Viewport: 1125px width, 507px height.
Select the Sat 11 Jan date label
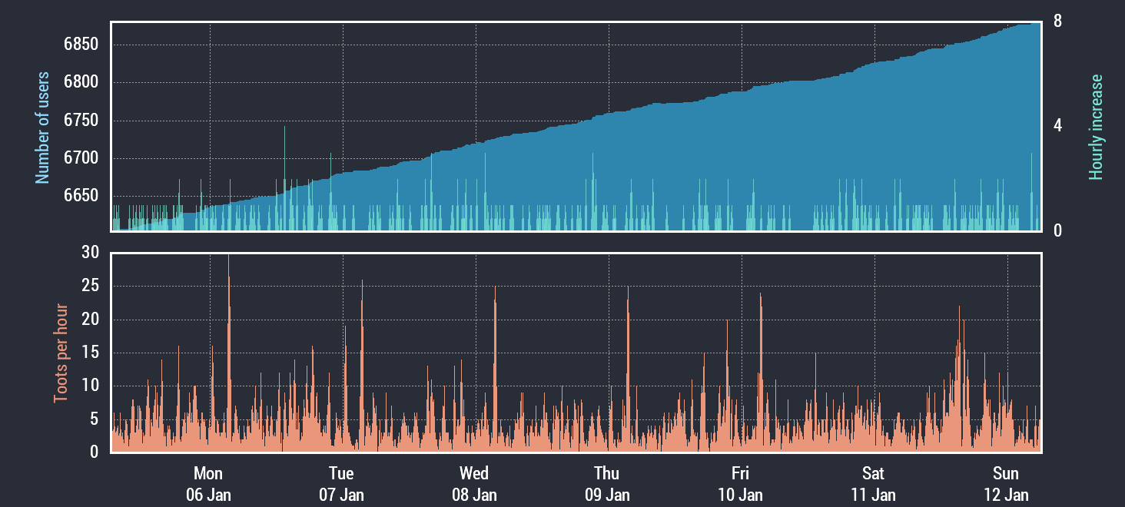click(x=873, y=483)
